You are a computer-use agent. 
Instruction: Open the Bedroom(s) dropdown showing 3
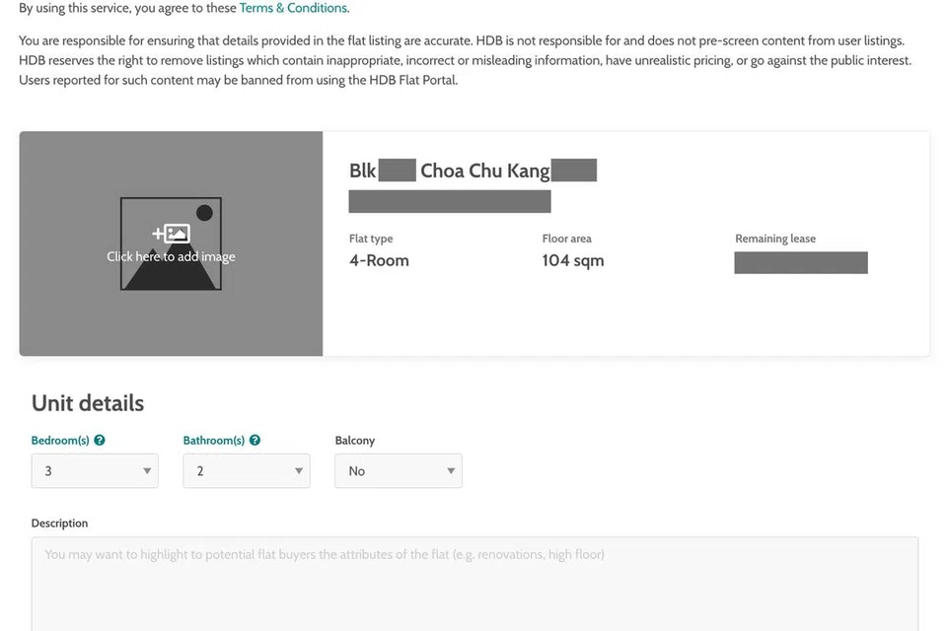[95, 471]
